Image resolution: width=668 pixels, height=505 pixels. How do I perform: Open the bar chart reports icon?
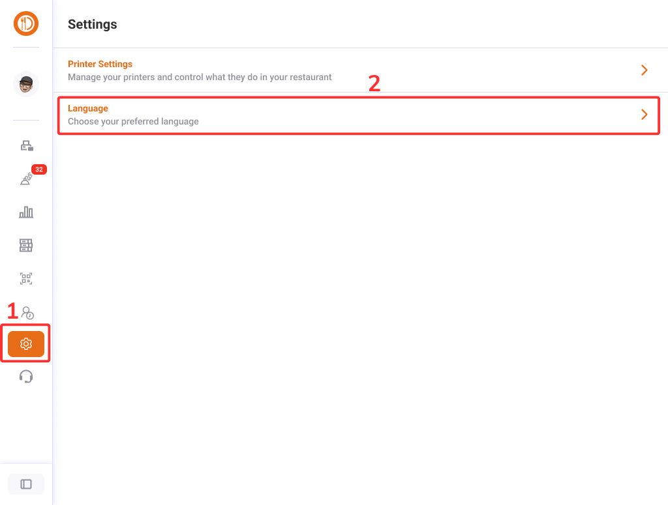[x=26, y=212]
